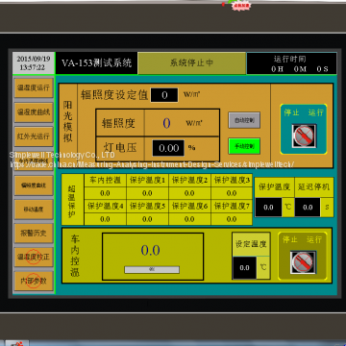Click the 保护温度3 cell
This screenshot has height=346, width=346.
(x=232, y=181)
